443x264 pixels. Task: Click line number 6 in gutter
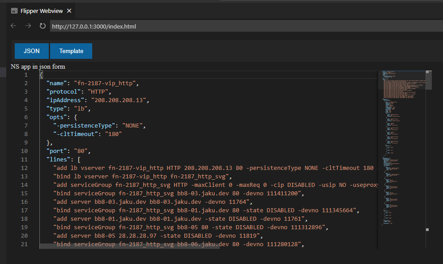[x=26, y=117]
